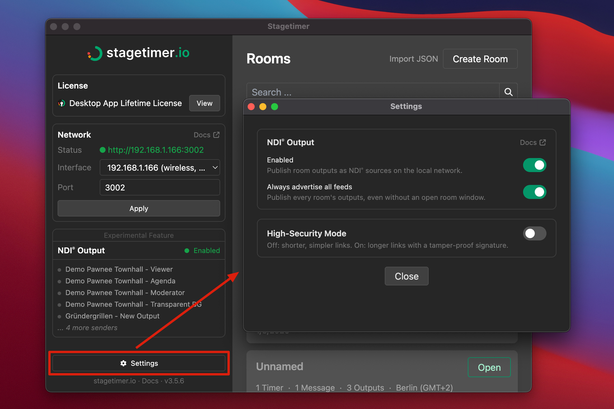Viewport: 614px width, 409px height.
Task: Click Docs footer link
Action: (150, 381)
